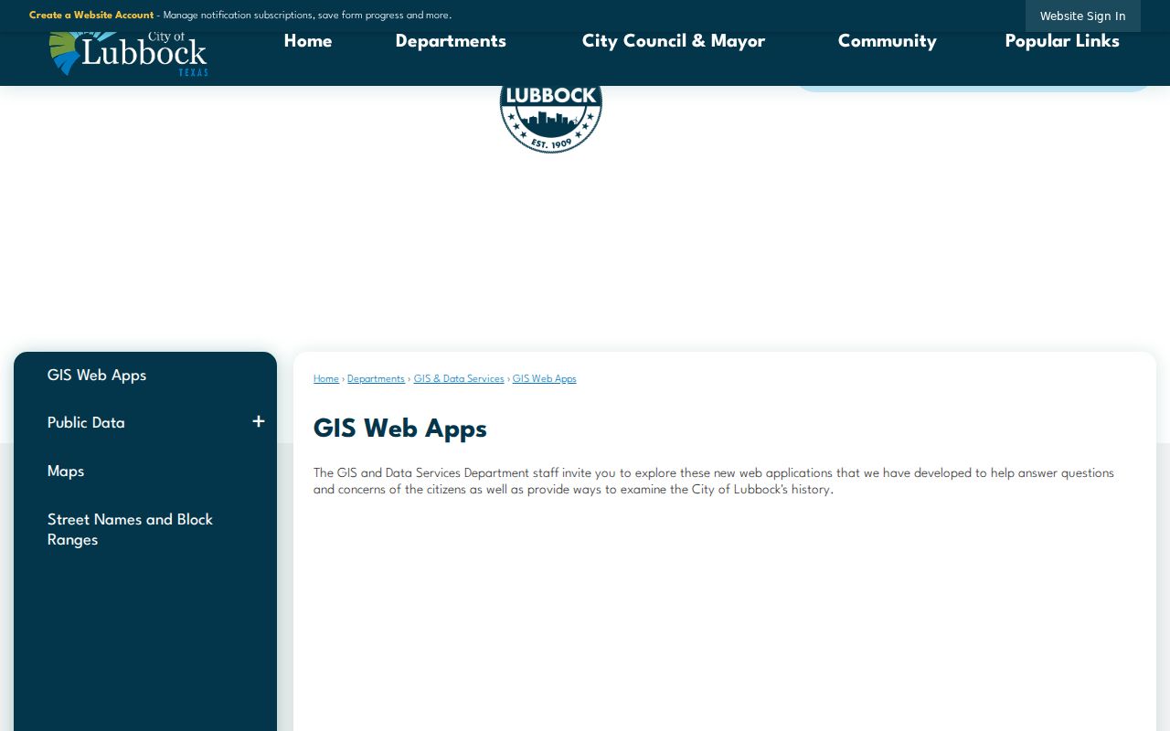Viewport: 1170px width, 731px height.
Task: Open the City Council & Mayor menu
Action: tap(674, 41)
